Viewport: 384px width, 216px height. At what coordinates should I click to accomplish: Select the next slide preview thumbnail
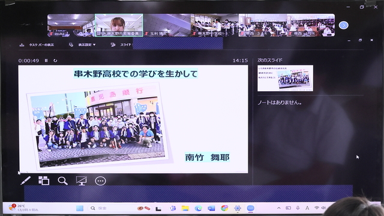click(x=285, y=78)
